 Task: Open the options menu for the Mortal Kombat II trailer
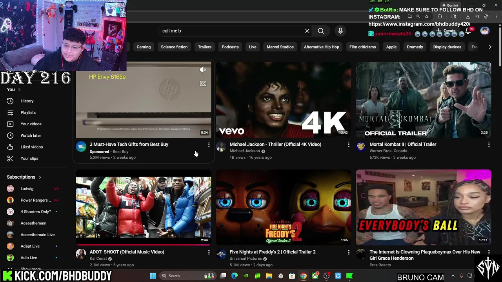point(489,145)
